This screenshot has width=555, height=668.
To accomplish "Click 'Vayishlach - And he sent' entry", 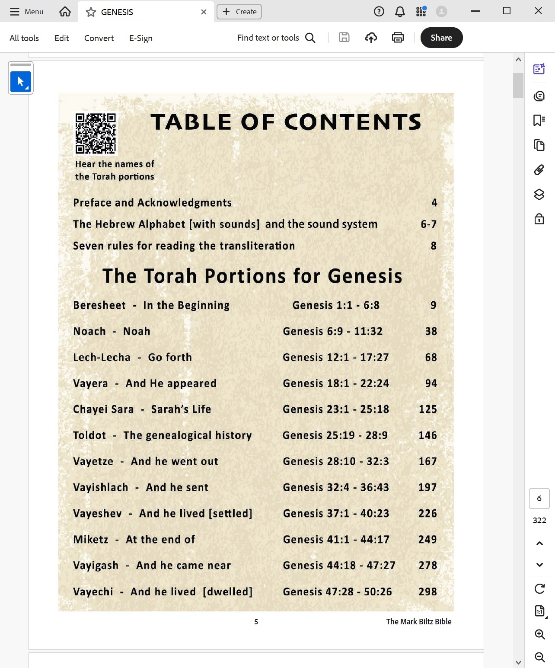I will click(x=141, y=487).
